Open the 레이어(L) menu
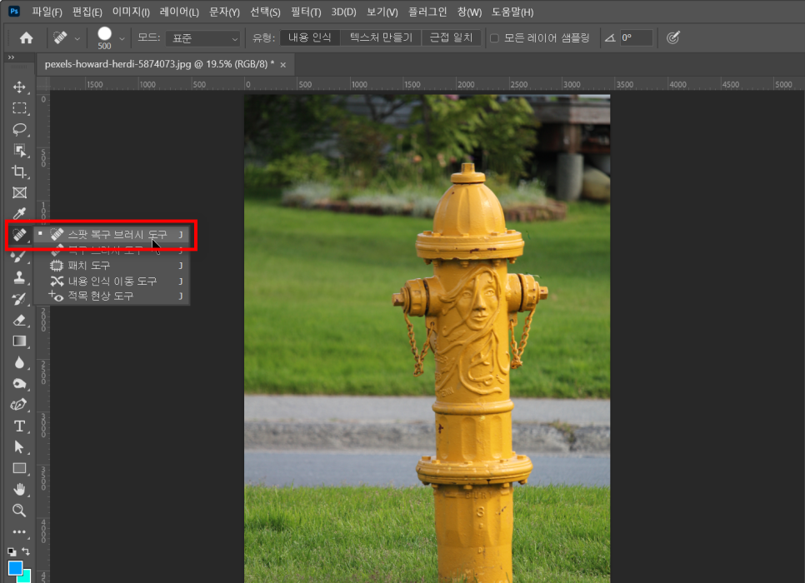The height and width of the screenshot is (583, 805). pyautogui.click(x=179, y=12)
